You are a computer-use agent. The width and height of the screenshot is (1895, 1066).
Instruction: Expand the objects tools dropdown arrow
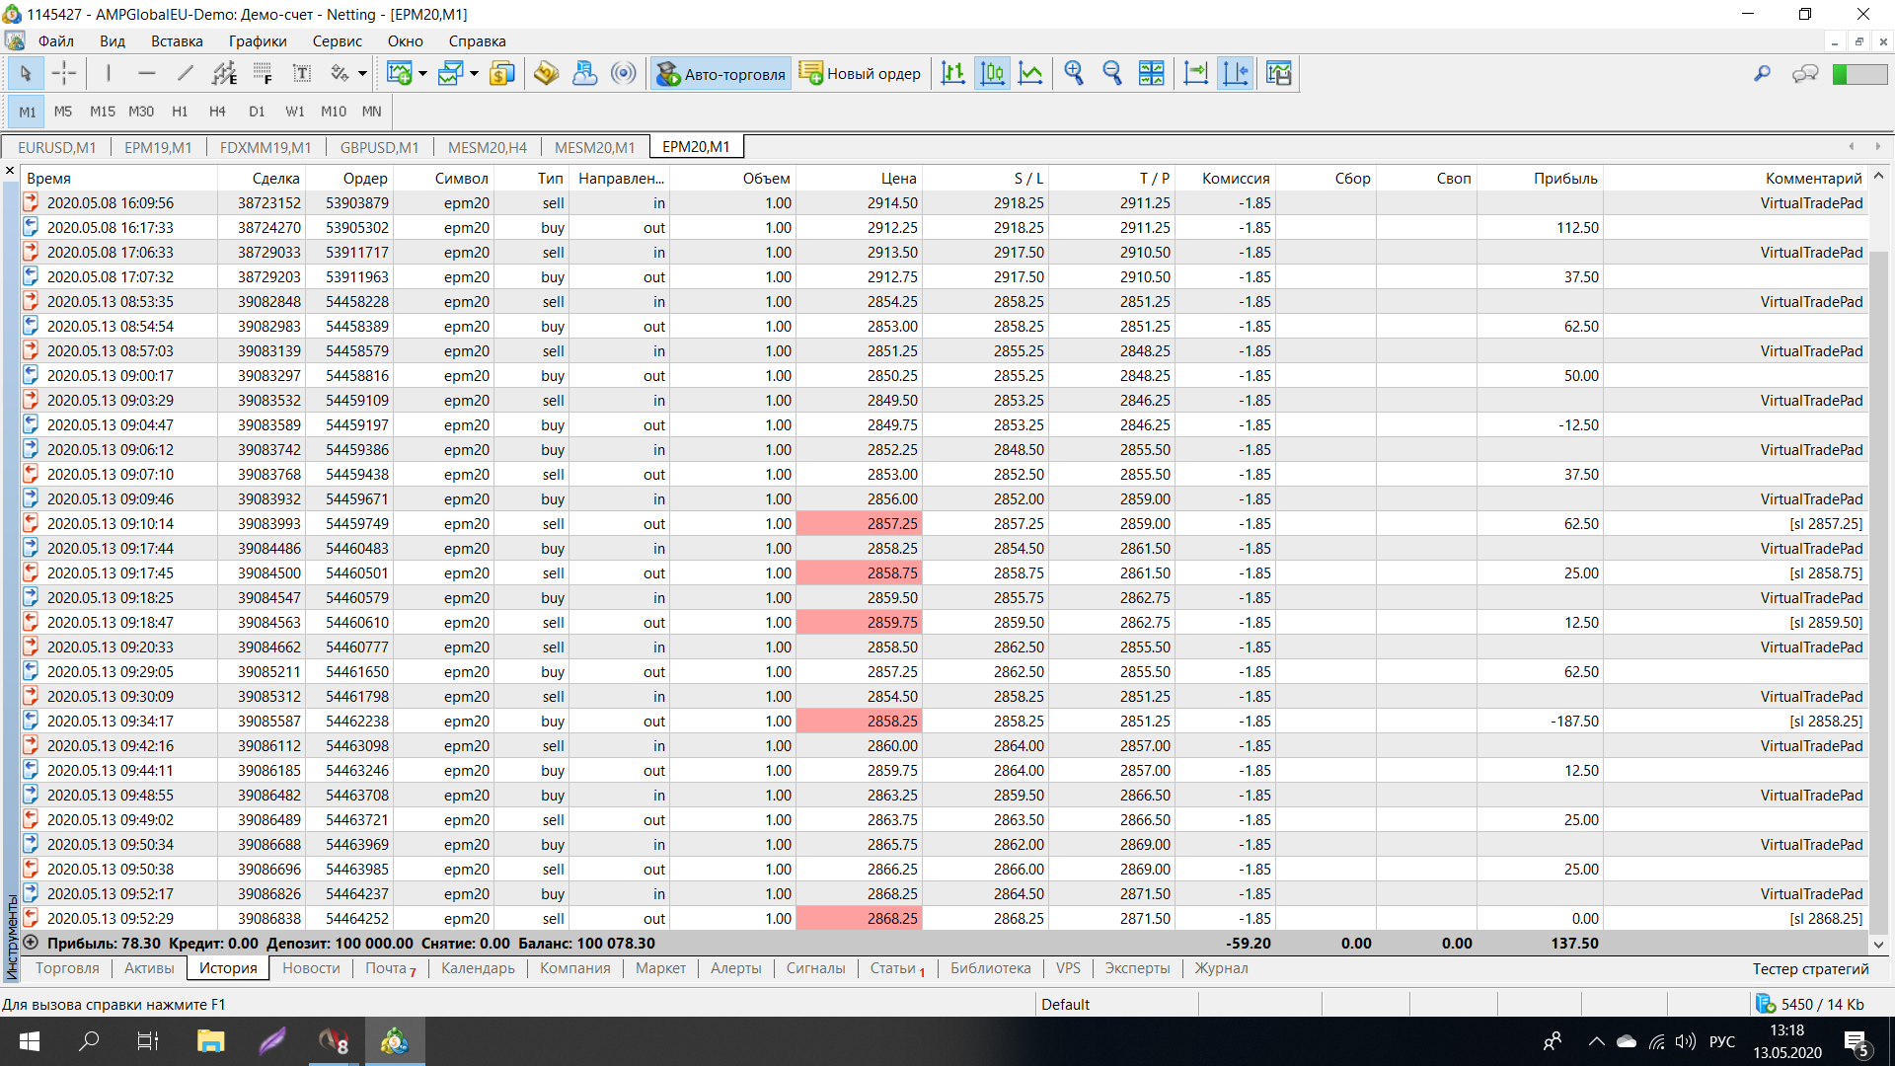click(x=362, y=73)
